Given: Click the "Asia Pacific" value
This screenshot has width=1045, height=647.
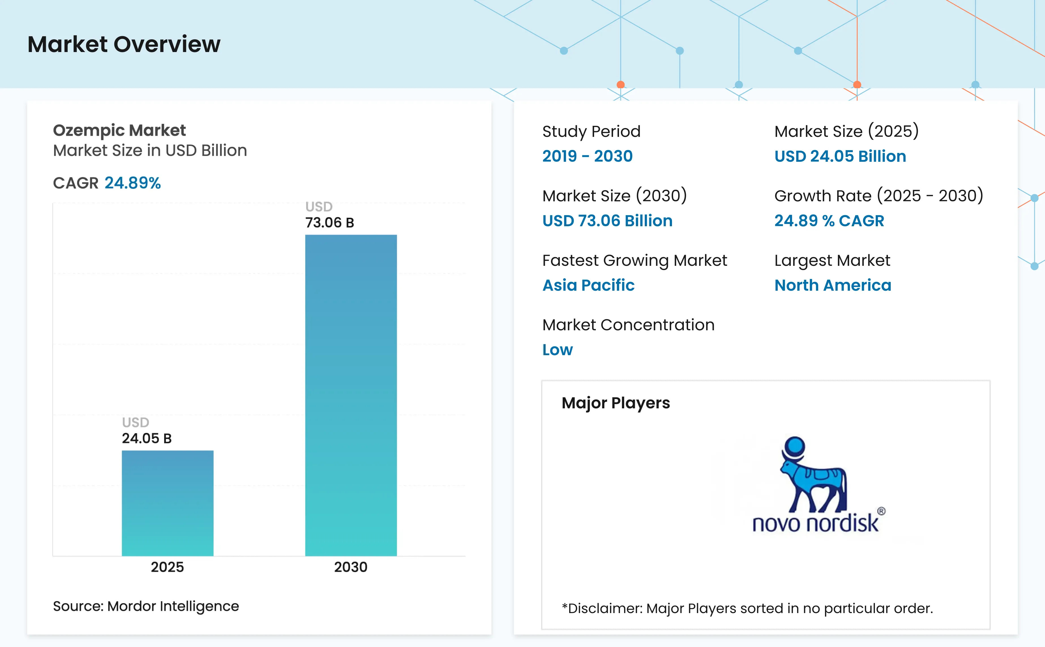Looking at the screenshot, I should (588, 285).
